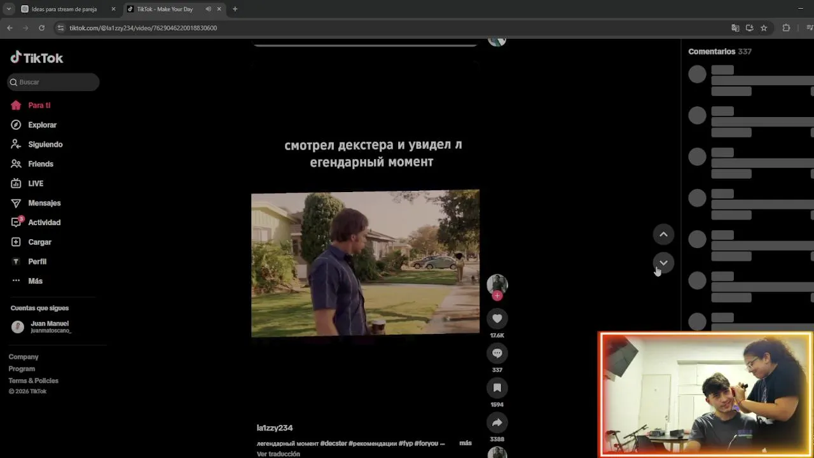Click the Cuentas que sigues heading

pos(39,308)
